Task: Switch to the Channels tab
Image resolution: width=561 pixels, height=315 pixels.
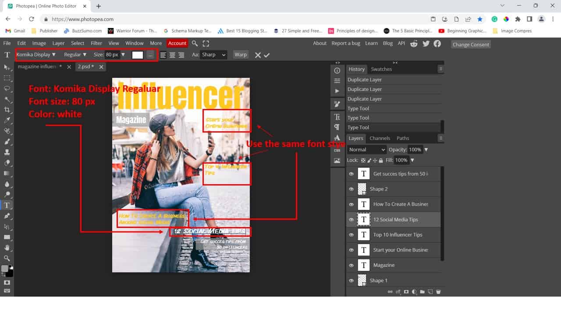Action: pos(380,138)
